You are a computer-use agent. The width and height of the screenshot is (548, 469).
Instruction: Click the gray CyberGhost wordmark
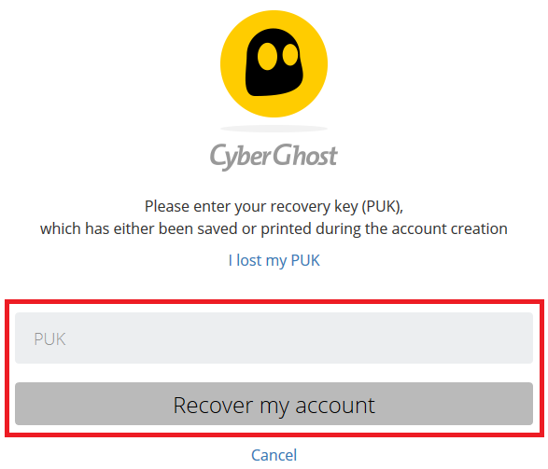point(274,157)
